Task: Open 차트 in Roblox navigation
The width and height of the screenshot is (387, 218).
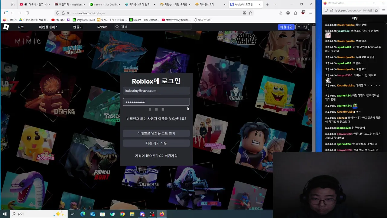Action: coord(21,27)
